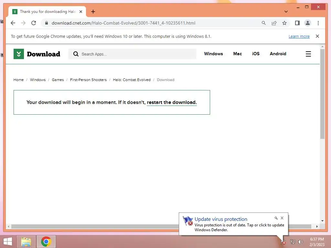This screenshot has width=331, height=248.
Task: Click the vertical scrollbar thumb
Action: pyautogui.click(x=322, y=94)
